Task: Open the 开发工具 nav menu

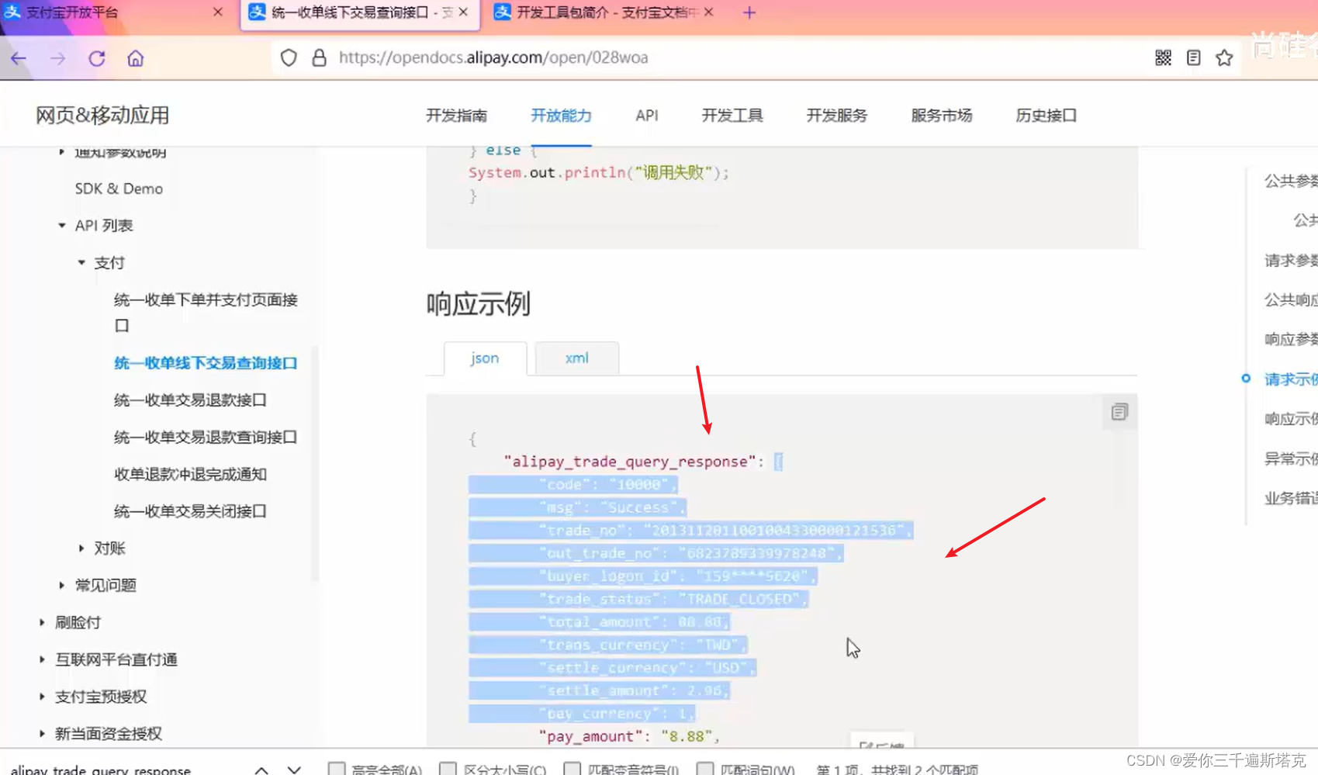Action: (732, 116)
